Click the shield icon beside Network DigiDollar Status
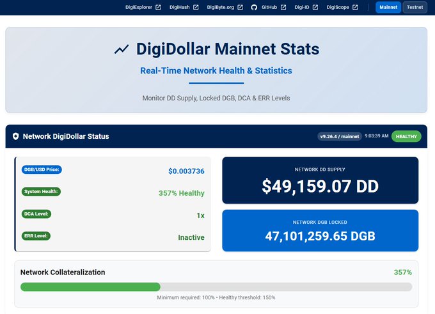 pos(15,136)
